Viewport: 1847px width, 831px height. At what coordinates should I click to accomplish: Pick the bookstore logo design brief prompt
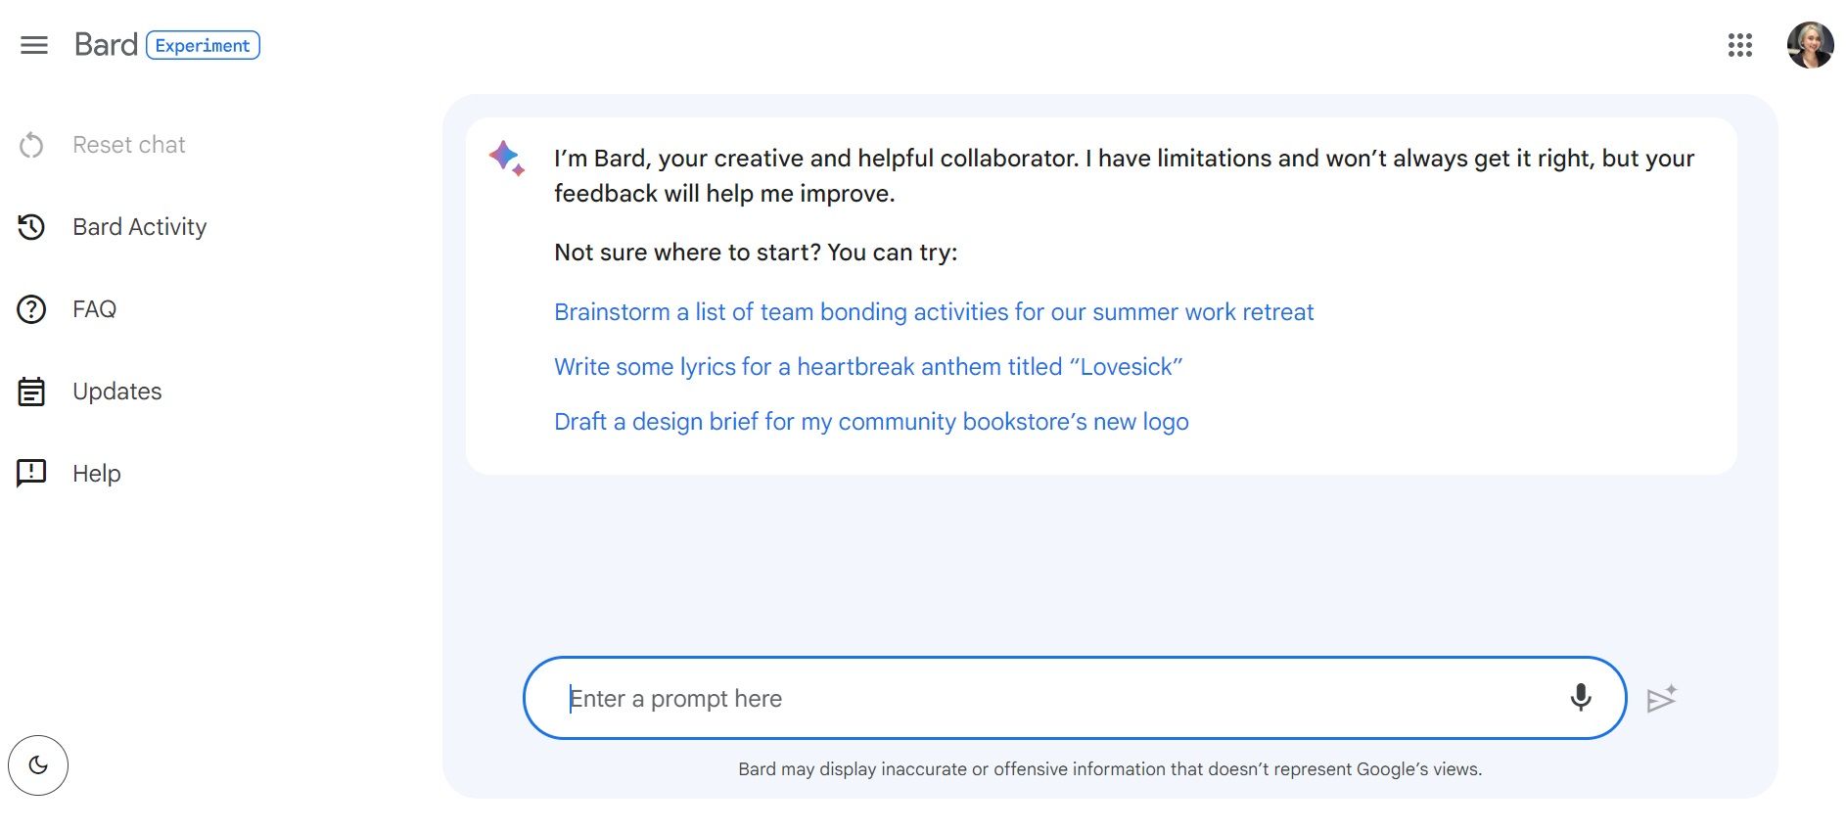coord(870,422)
